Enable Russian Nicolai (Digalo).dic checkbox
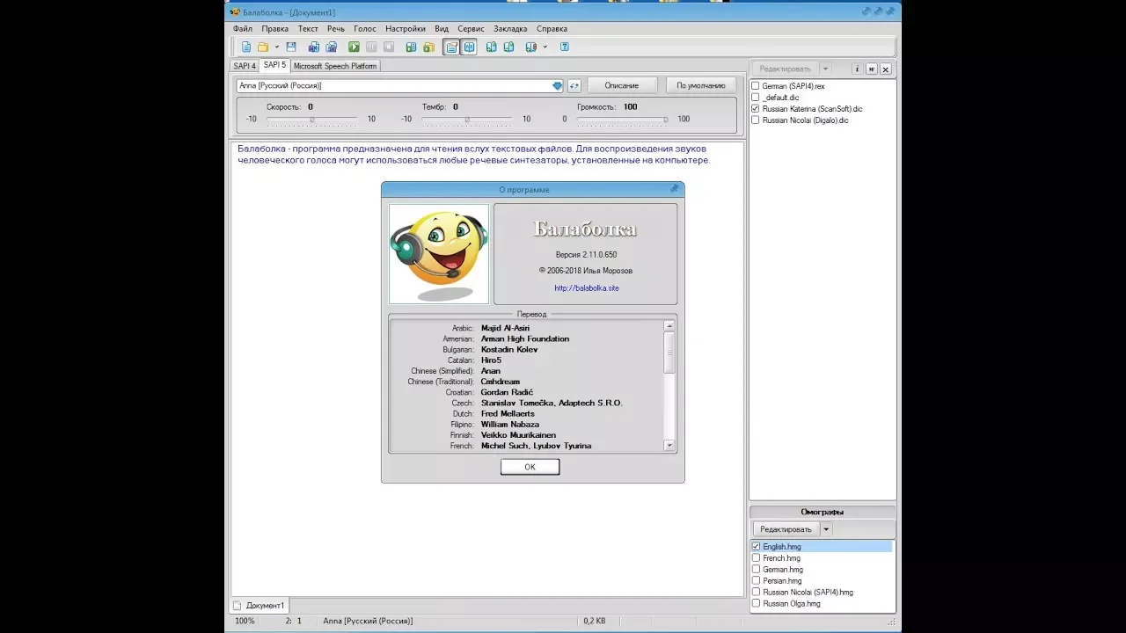The image size is (1126, 633). pyautogui.click(x=756, y=120)
